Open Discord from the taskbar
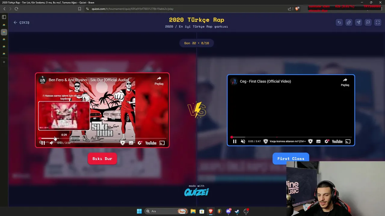This screenshot has width=385, height=216. (228, 211)
